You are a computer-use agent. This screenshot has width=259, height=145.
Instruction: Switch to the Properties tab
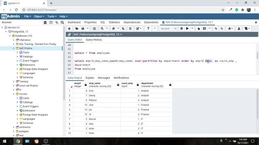point(90,23)
